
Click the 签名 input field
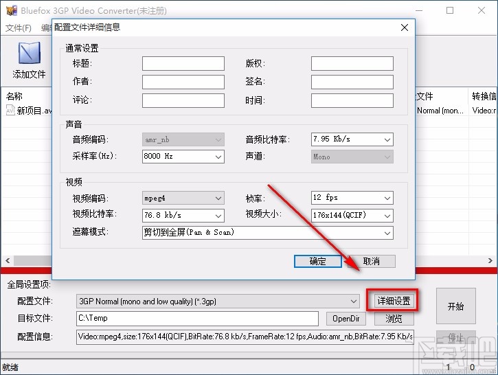pos(352,82)
